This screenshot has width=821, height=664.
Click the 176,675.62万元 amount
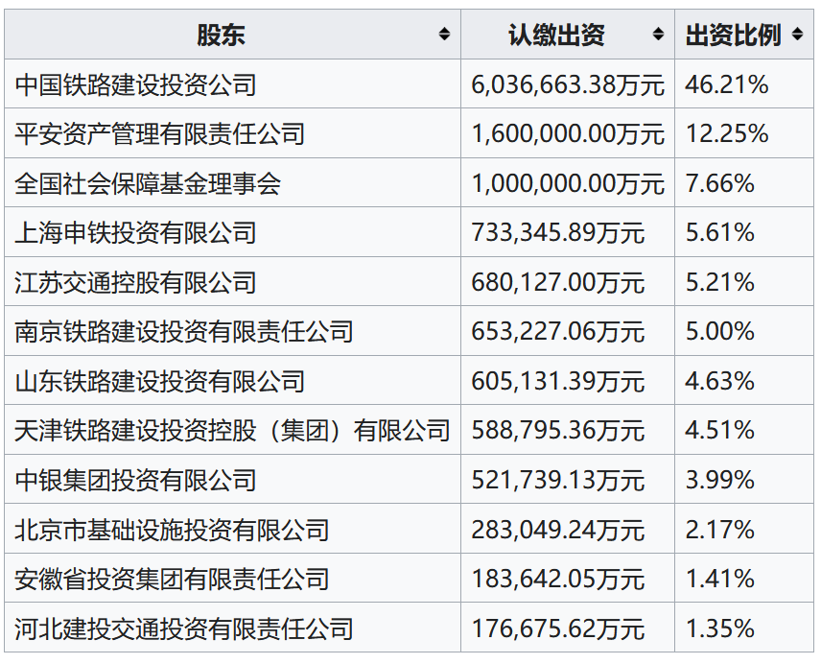(x=557, y=628)
